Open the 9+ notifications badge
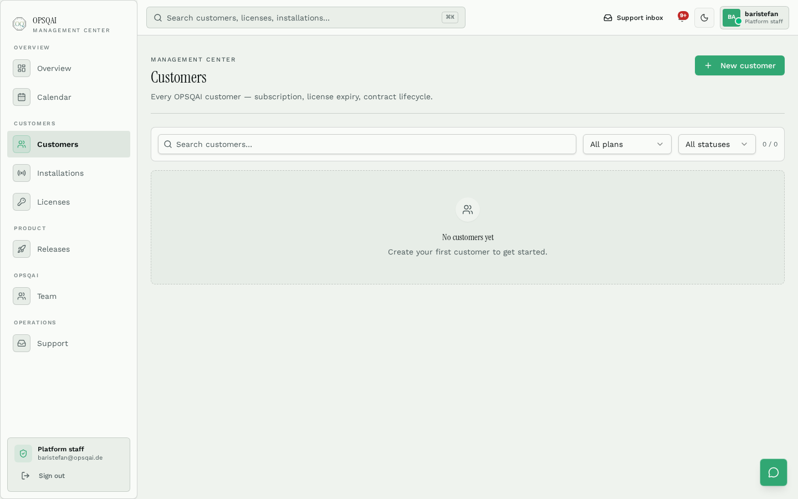The width and height of the screenshot is (798, 499). 683,16
